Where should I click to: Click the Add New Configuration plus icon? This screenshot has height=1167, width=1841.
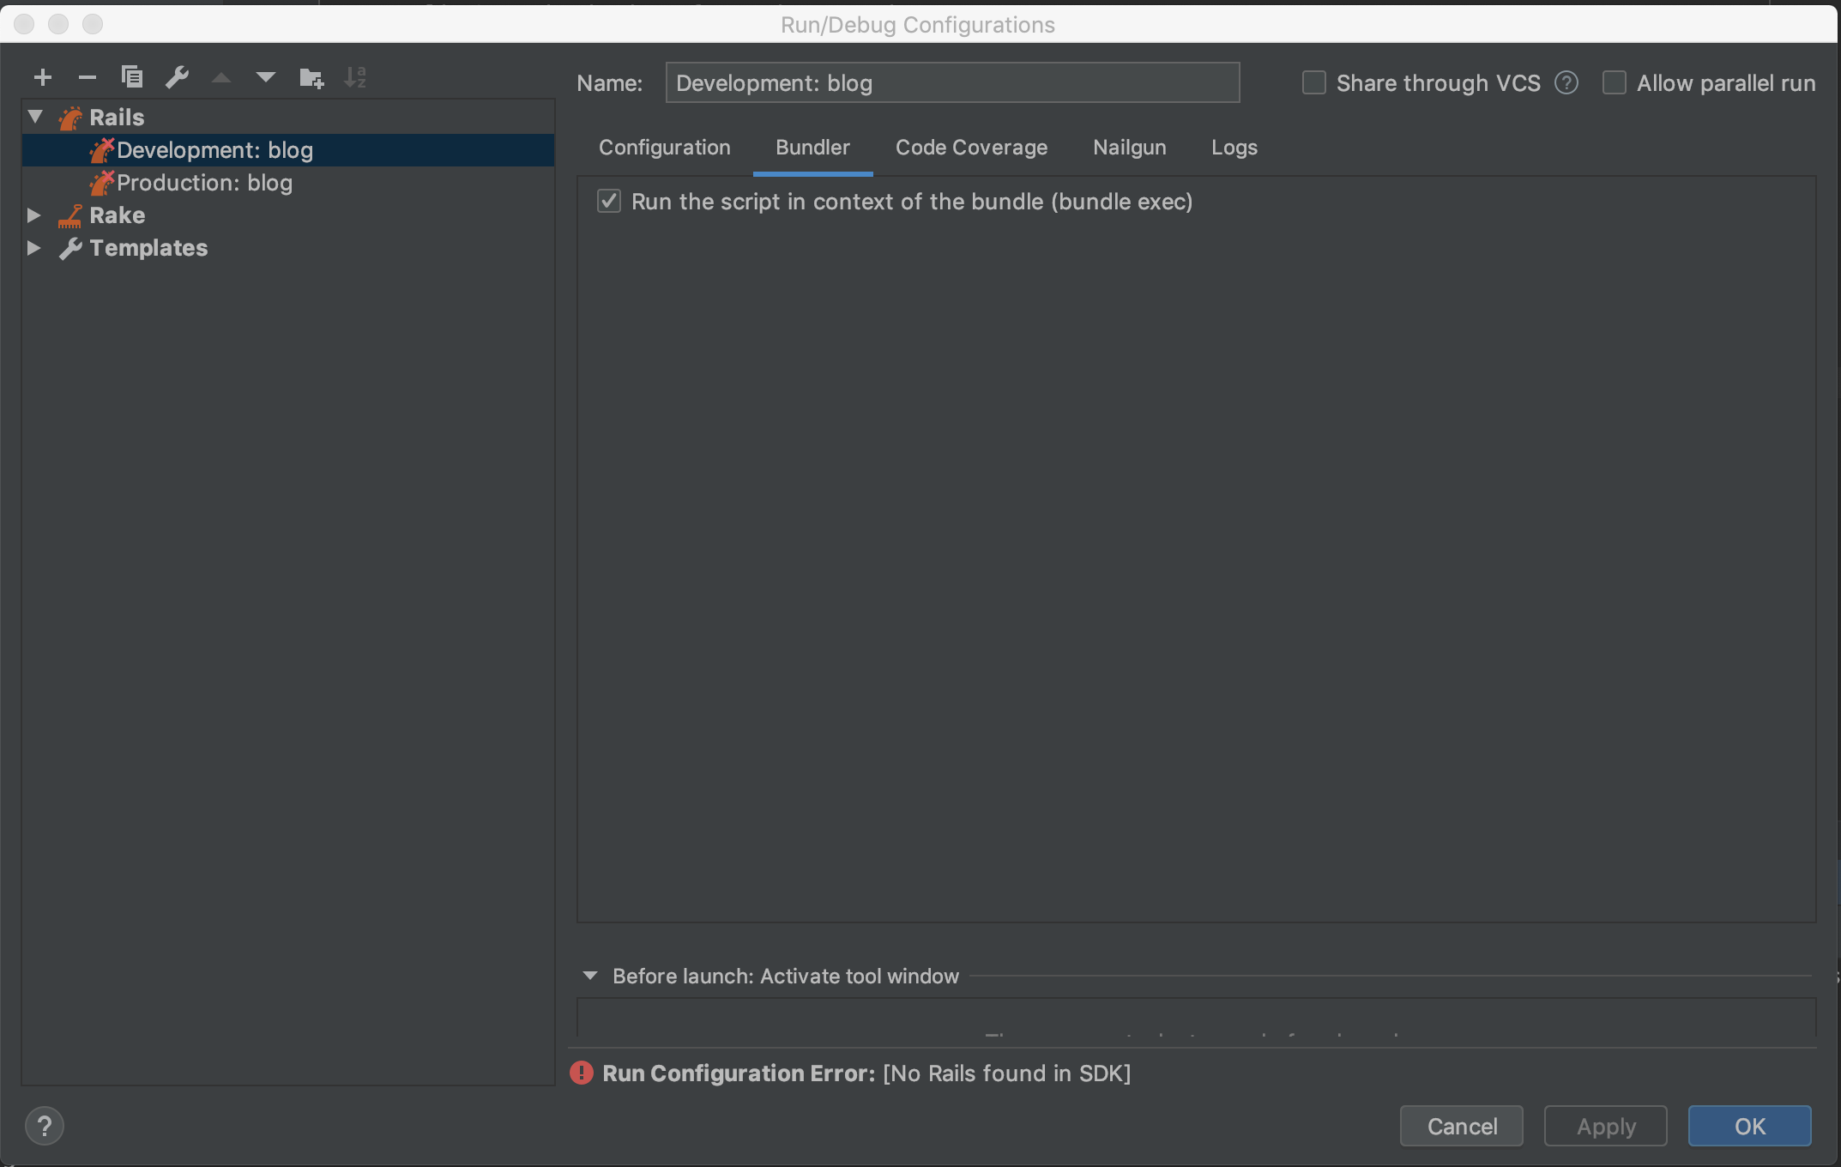click(x=43, y=78)
